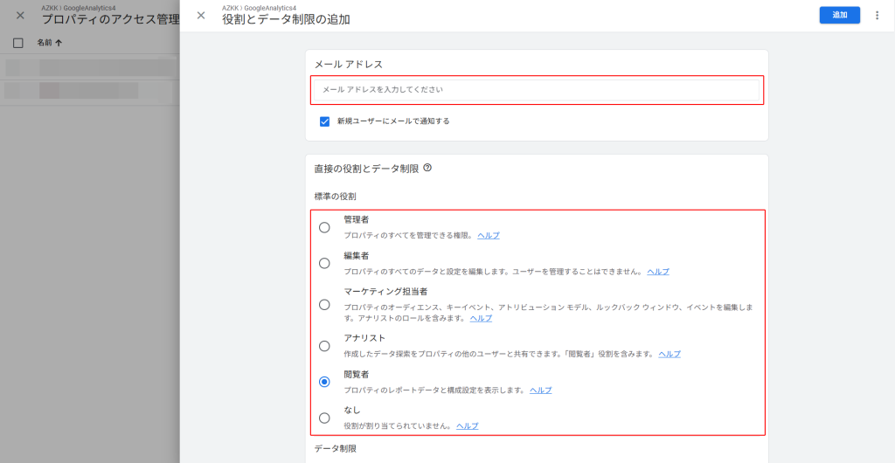Open the ヘルプ link for 閲覧者 role
Image resolution: width=895 pixels, height=463 pixels.
coord(540,390)
